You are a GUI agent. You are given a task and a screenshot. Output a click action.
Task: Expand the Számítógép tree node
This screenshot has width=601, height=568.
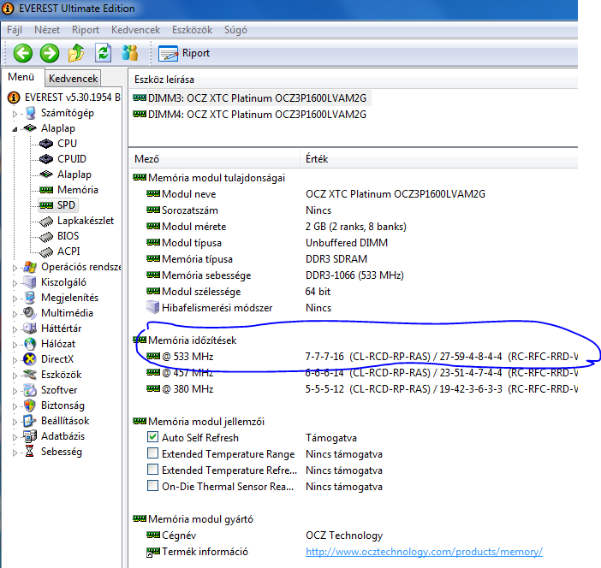(15, 114)
